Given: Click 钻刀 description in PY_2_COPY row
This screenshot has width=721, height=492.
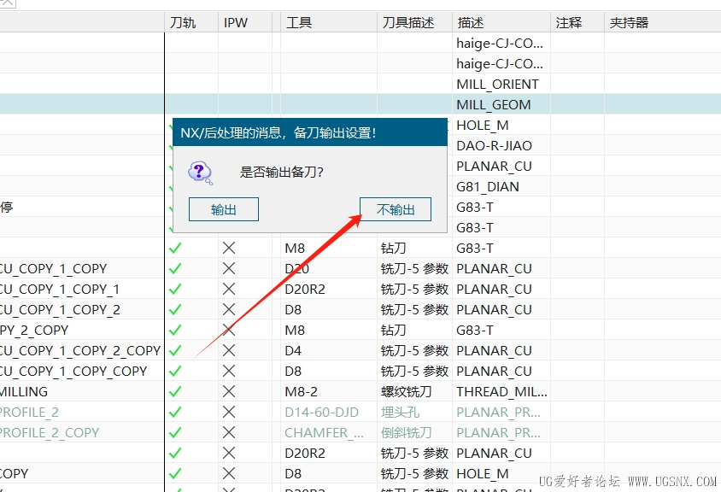Looking at the screenshot, I should click(393, 331).
